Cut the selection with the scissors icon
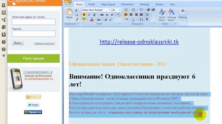The height and width of the screenshot is (124, 222). pyautogui.click(x=76, y=10)
